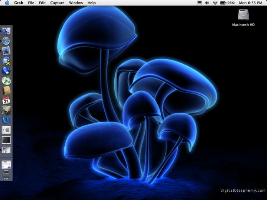Click the blue globe dock icon
Viewport: 267px width, 200px height.
pos(6,71)
